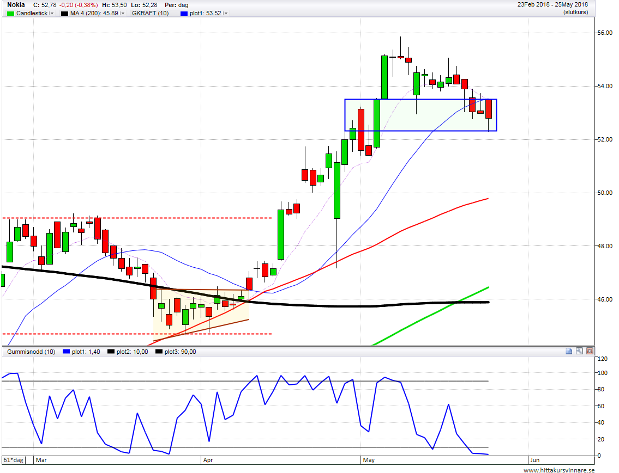The width and height of the screenshot is (619, 473).
Task: Click the Per: dag period label
Action: [177, 5]
